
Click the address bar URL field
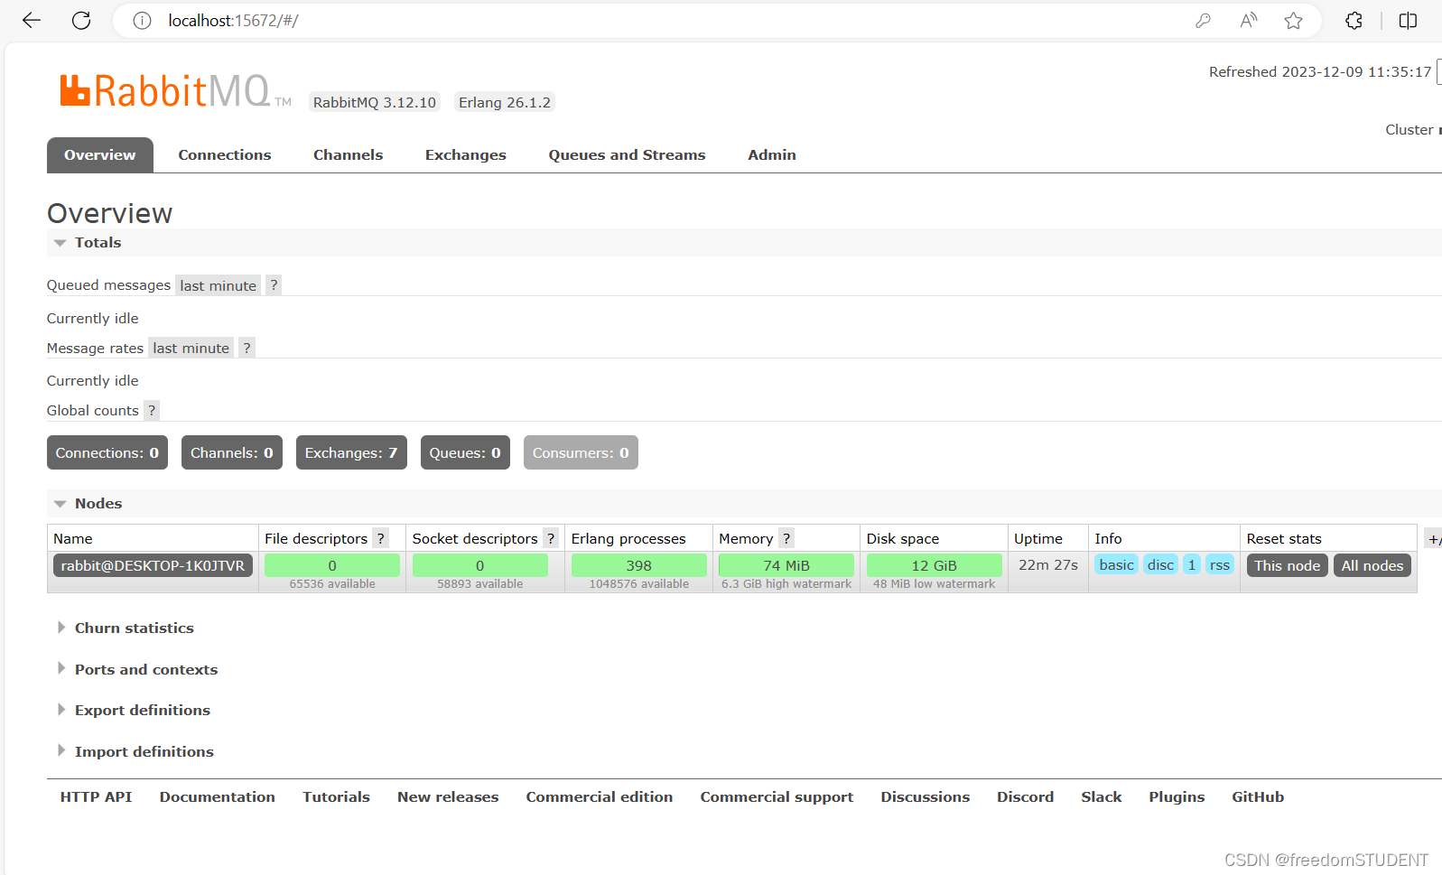coord(632,21)
